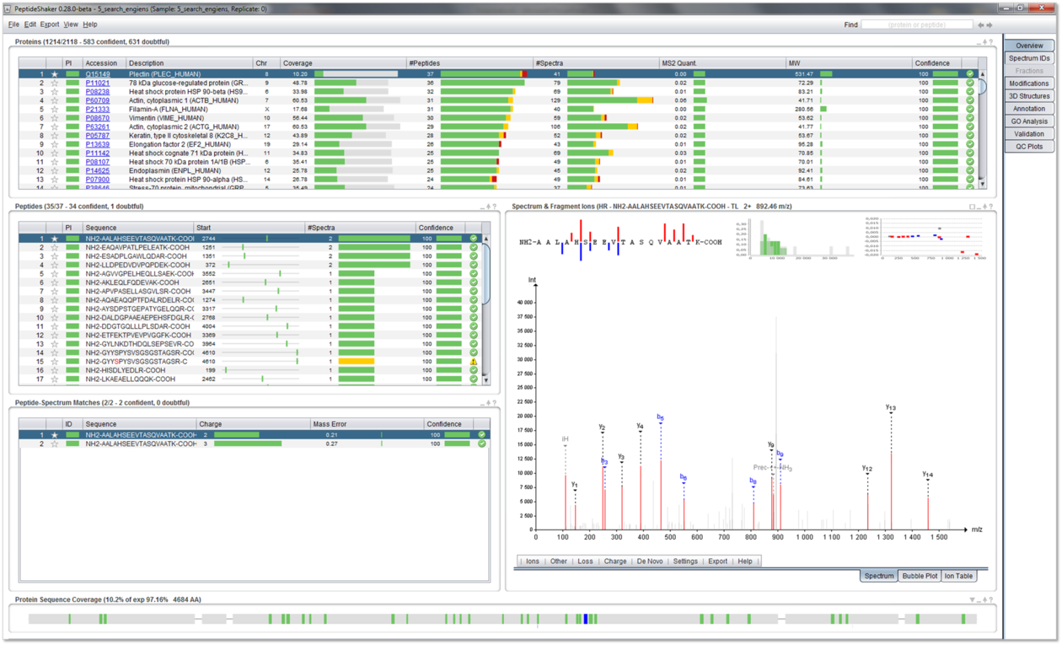Image resolution: width=1062 pixels, height=645 pixels.
Task: Click the help question mark in Proteins panel
Action: coord(990,42)
